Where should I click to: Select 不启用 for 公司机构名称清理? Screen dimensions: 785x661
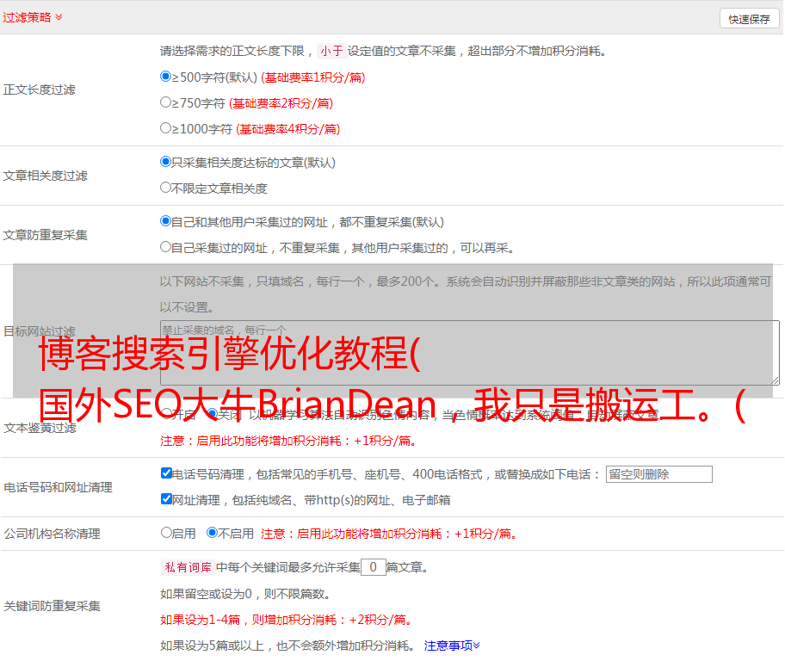click(x=213, y=532)
